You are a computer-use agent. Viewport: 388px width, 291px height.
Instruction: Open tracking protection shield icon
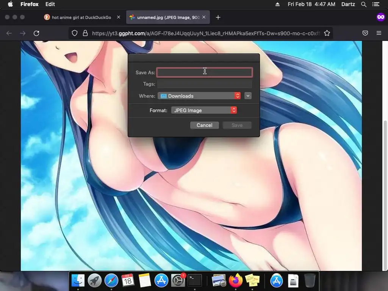75,33
